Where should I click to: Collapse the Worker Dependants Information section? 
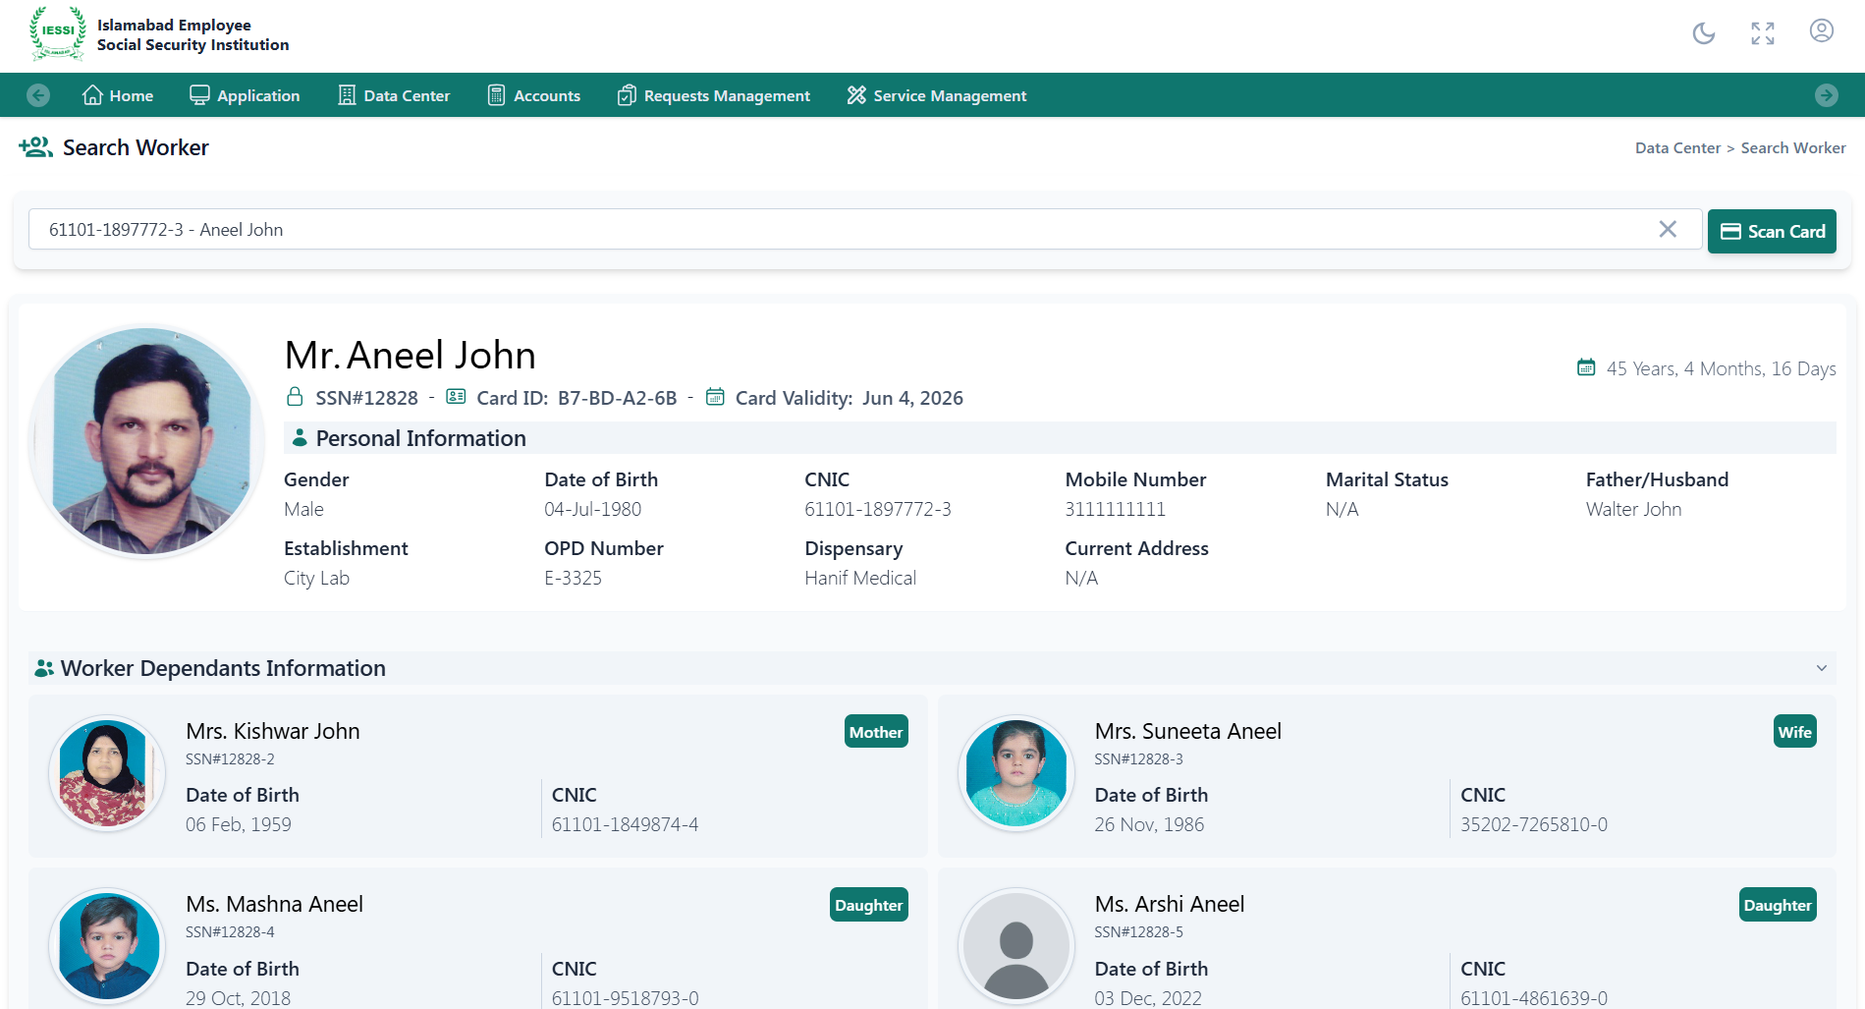1821,668
